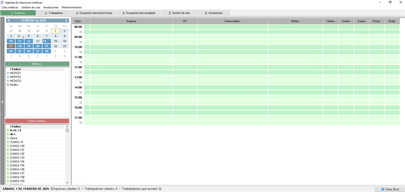The image size is (405, 192).
Task: Collapse the left sidebar panel
Action: pos(2,101)
